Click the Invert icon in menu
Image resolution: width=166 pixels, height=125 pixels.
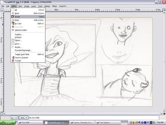(x=13, y=17)
